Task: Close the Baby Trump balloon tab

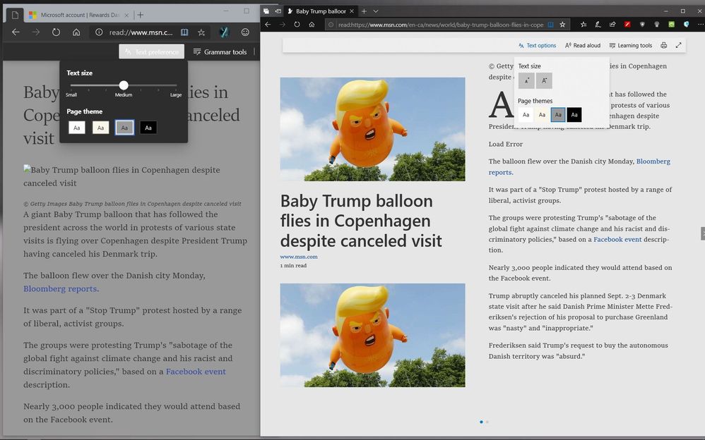Action: [x=352, y=11]
